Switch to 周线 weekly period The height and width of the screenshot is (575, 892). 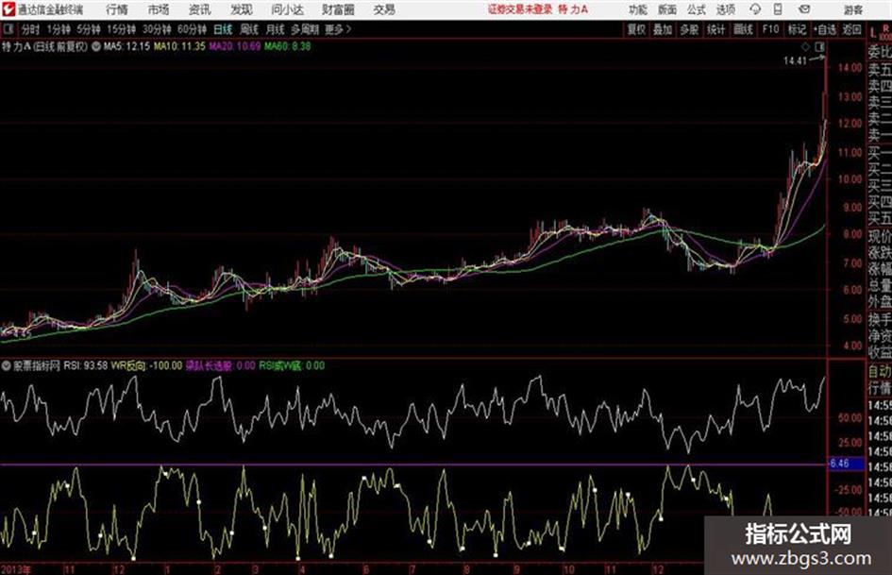click(x=249, y=29)
